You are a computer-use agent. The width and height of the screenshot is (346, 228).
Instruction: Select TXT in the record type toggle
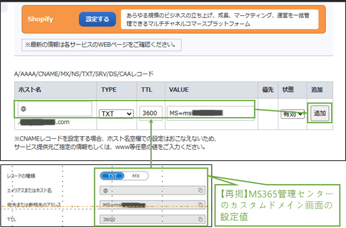[x=112, y=176]
